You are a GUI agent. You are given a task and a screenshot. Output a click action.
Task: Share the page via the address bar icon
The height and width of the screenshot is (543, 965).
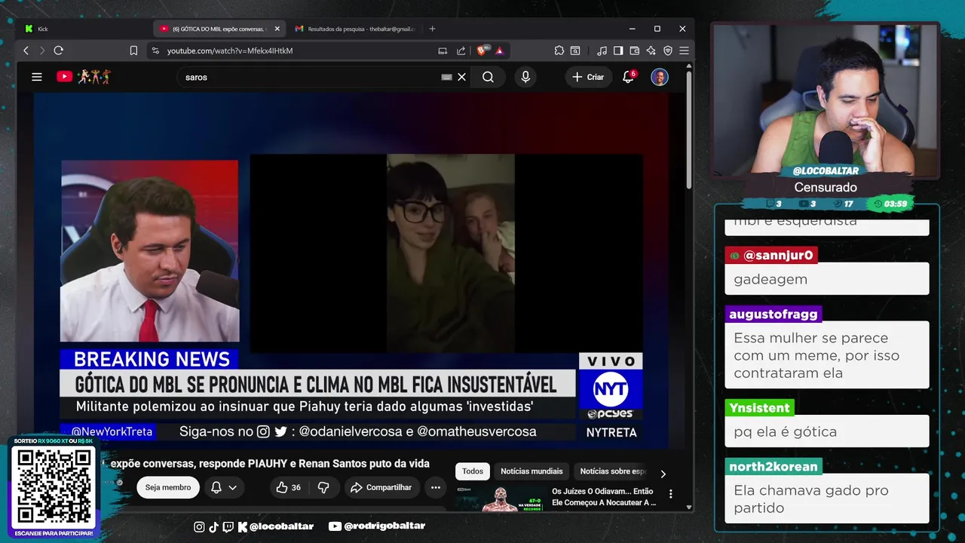tap(461, 51)
